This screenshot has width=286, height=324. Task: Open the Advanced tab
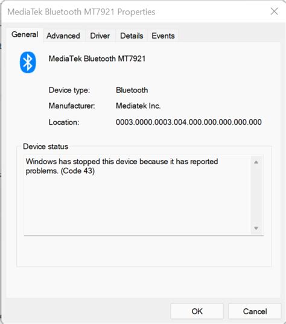(63, 36)
